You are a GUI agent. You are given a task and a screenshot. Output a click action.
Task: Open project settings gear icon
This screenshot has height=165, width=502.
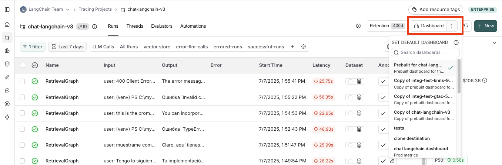coord(358,26)
